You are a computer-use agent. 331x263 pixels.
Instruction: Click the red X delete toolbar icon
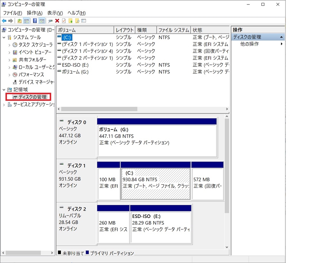point(57,21)
